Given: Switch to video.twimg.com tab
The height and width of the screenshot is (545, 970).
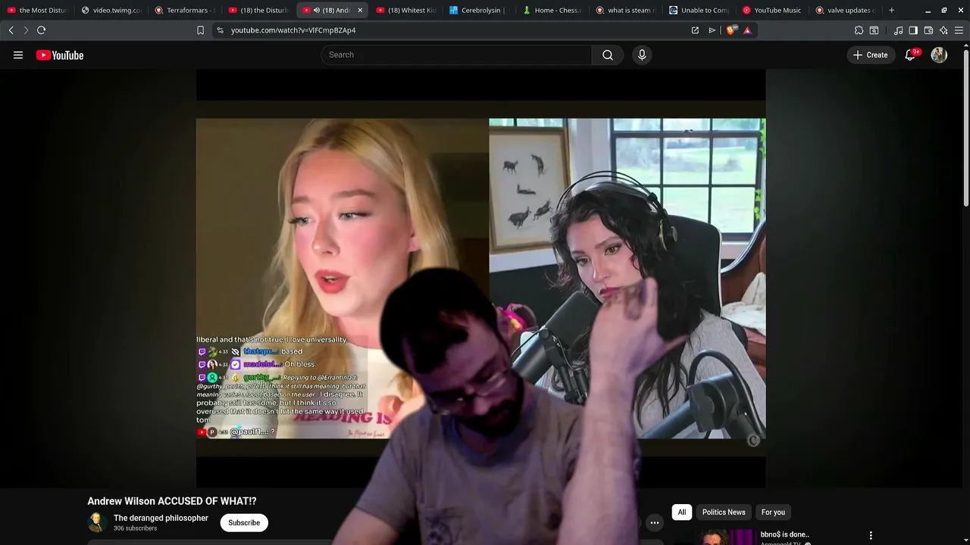Looking at the screenshot, I should pyautogui.click(x=111, y=11).
